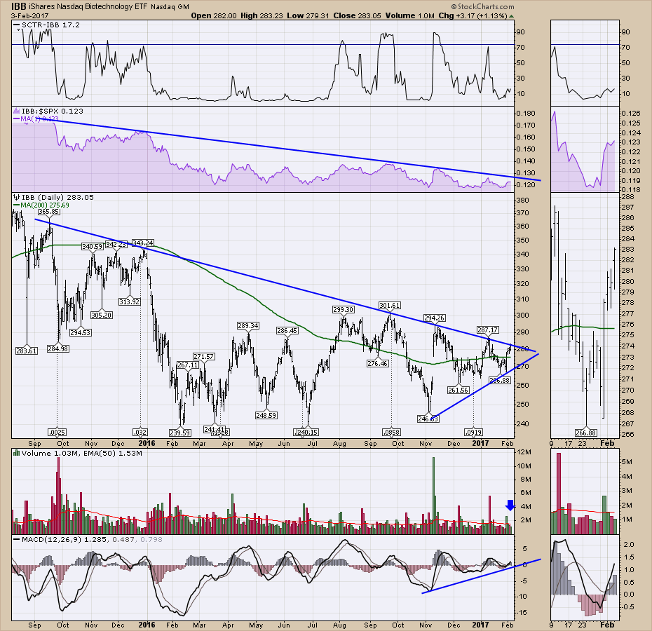This screenshot has width=652, height=631.
Task: Click the .0025 marker on date axis
Action: pos(57,432)
